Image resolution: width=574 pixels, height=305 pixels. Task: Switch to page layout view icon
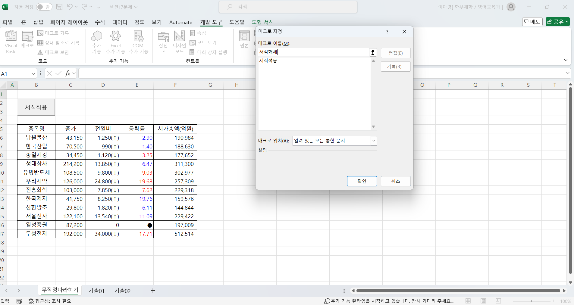point(483,301)
